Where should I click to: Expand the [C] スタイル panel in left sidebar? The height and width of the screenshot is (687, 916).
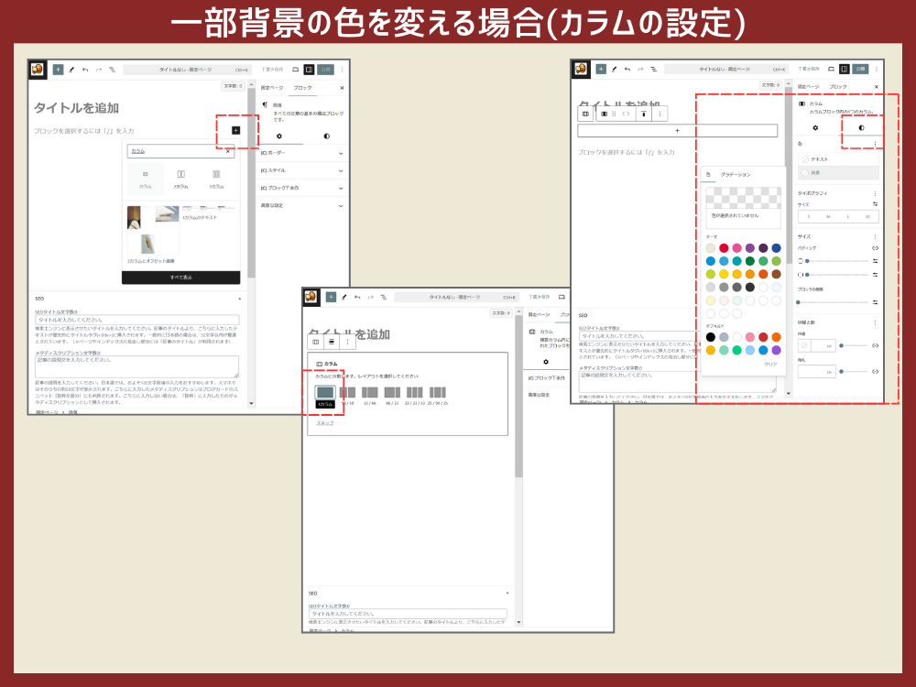(x=302, y=170)
